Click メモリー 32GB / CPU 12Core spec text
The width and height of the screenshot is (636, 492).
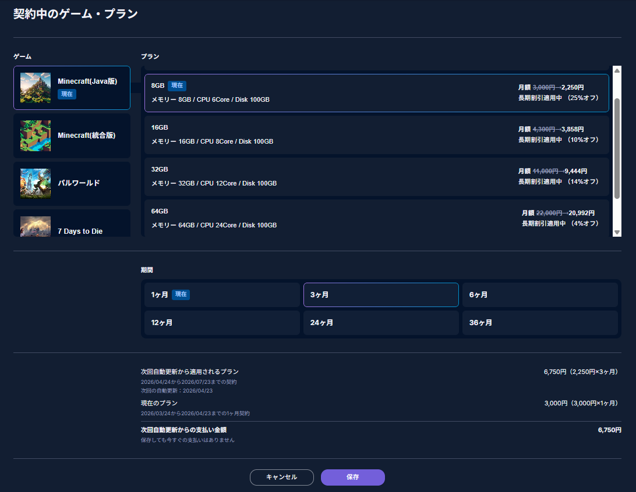[214, 183]
